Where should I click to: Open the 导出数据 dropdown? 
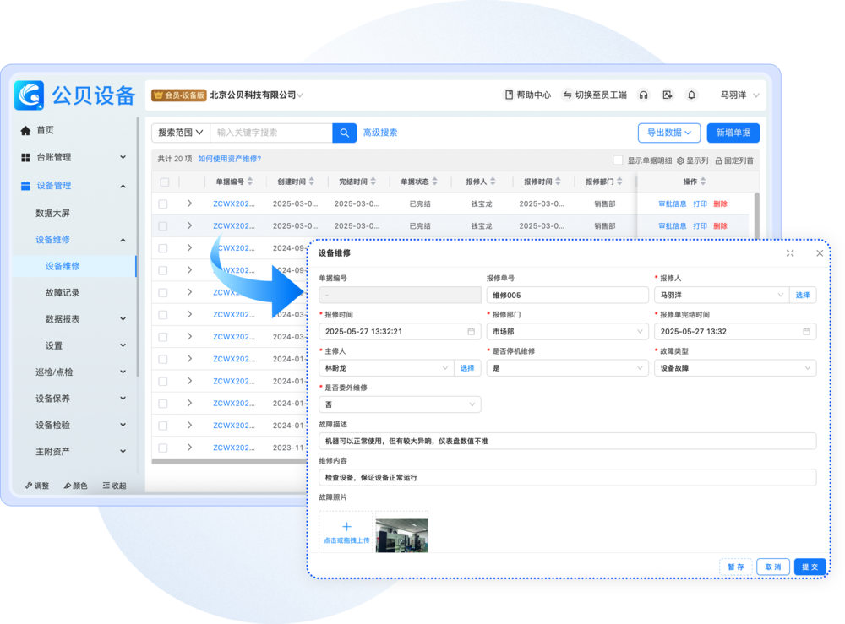point(668,133)
